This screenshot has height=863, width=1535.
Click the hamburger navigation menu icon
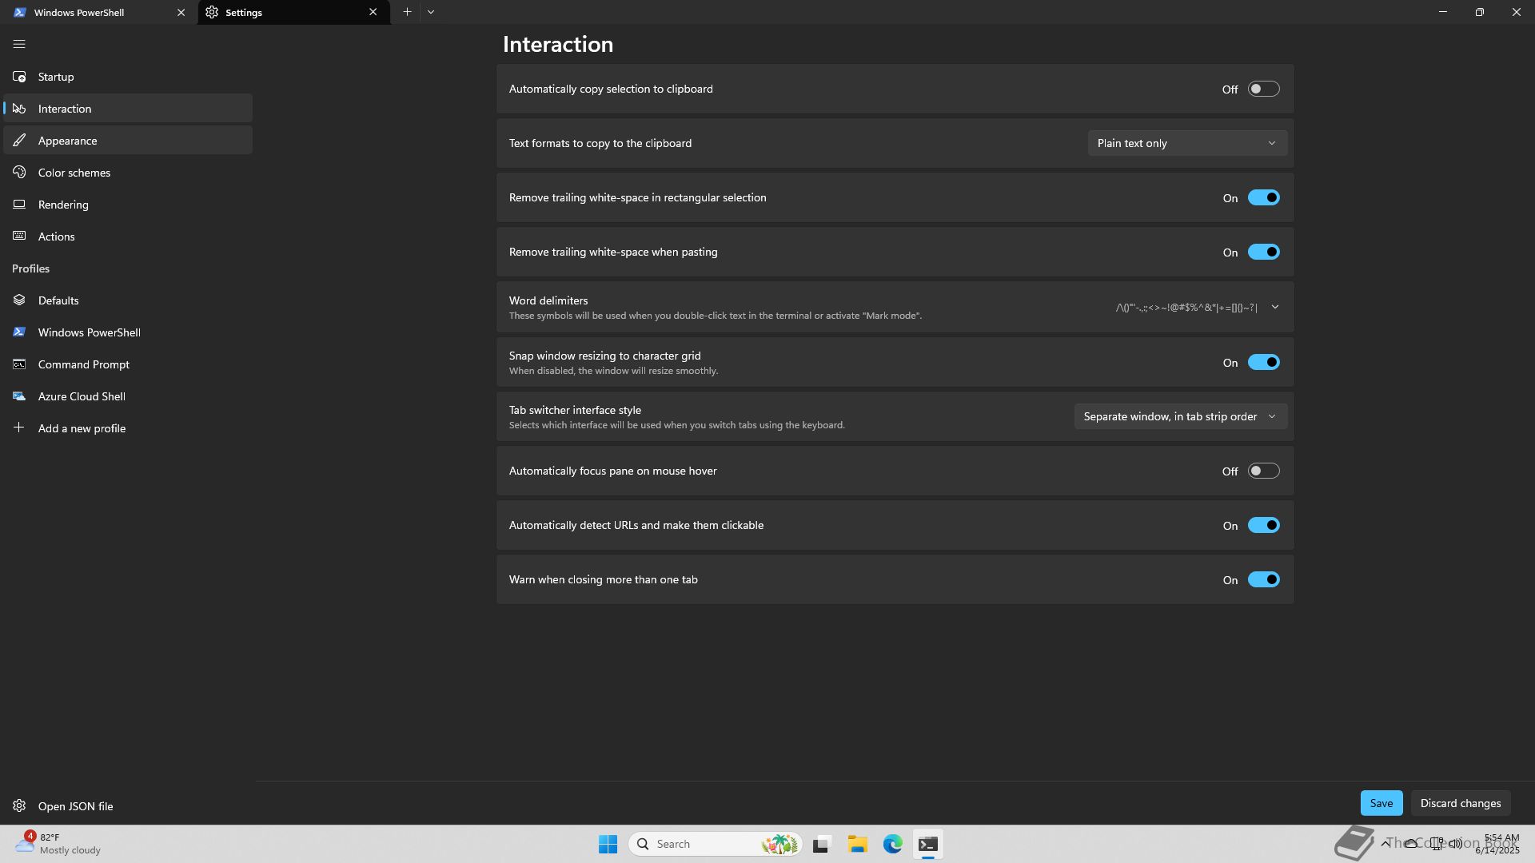tap(19, 44)
